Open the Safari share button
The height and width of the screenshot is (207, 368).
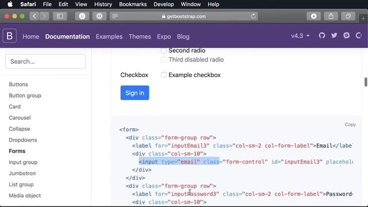point(331,16)
